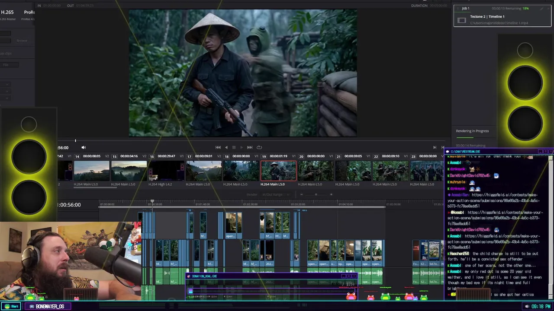Screen dimensions: 554x311
Task: Toggle the loop playback icon
Action: tap(259, 147)
